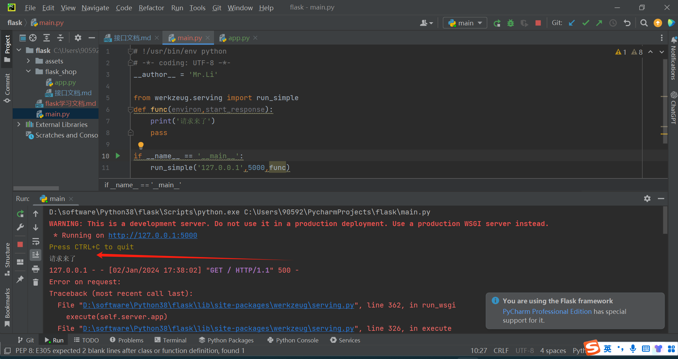This screenshot has height=359, width=678.
Task: Open the Python Packages tool window
Action: click(226, 340)
